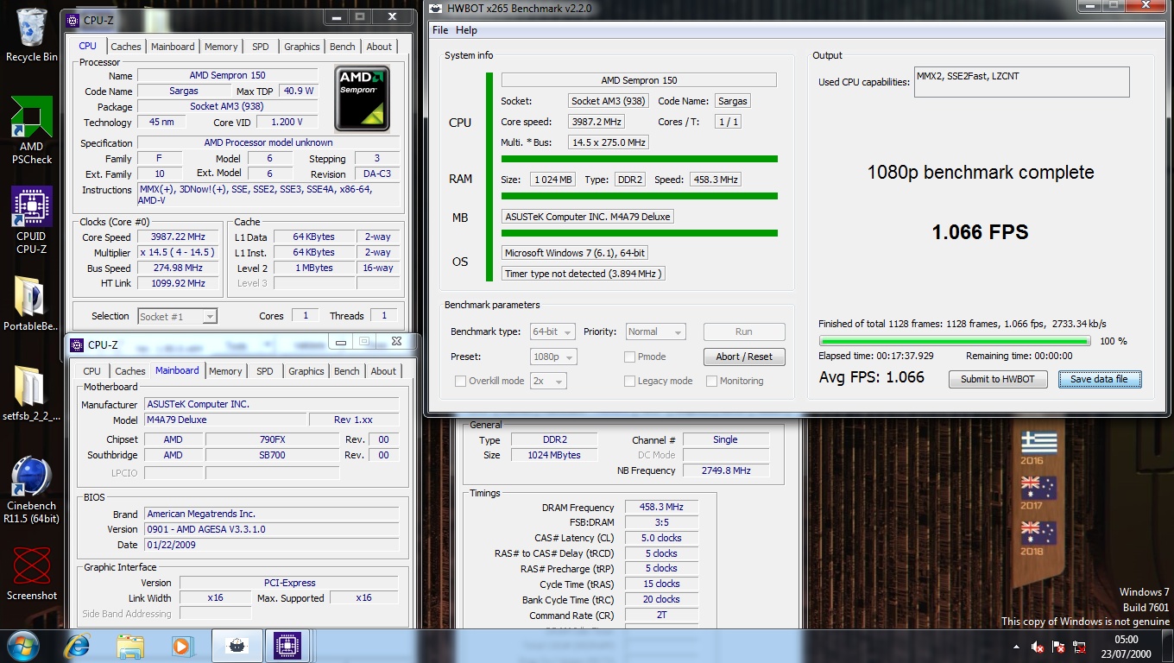This screenshot has width=1174, height=663.
Task: Click the Core Speed 3987.22 MHz field
Action: coord(179,237)
